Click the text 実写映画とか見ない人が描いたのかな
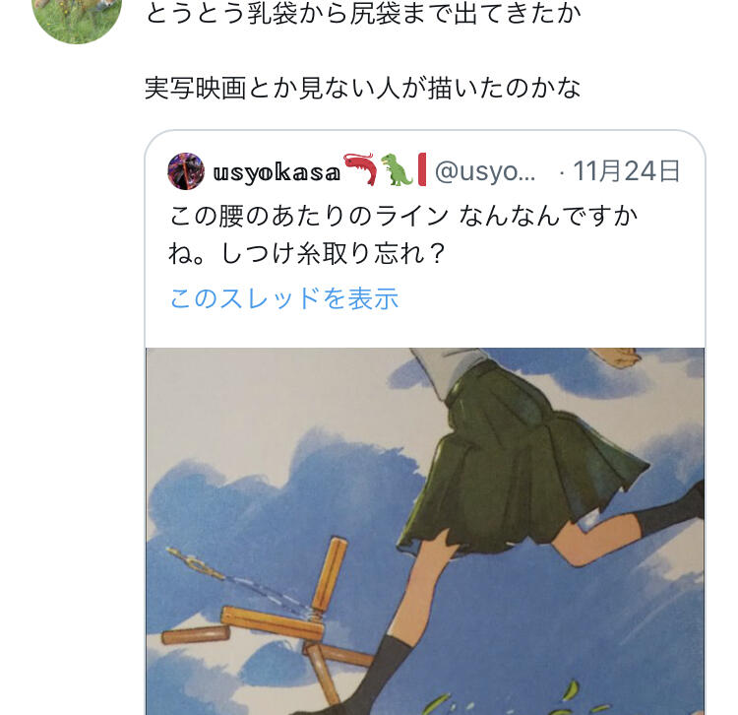738x715 pixels. coord(362,88)
